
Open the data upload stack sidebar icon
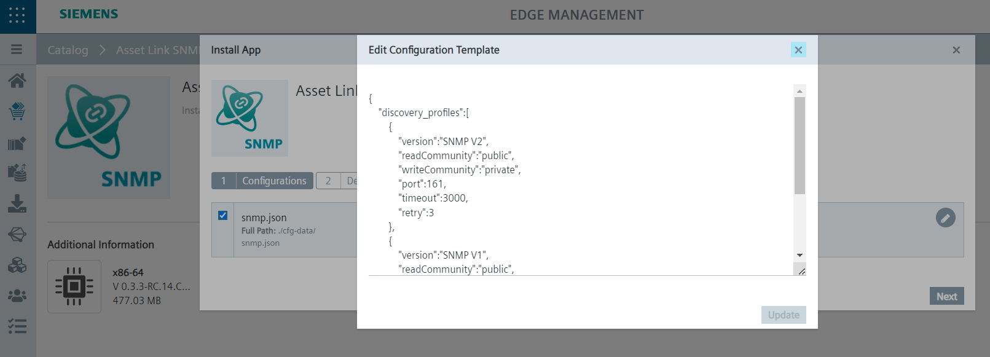(17, 173)
